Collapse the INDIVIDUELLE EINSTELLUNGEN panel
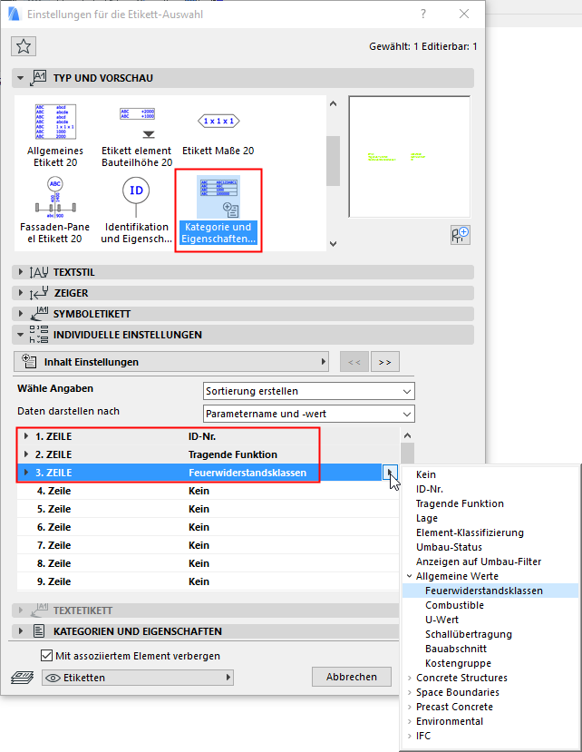Viewport: 582px width, 752px height. 20,335
